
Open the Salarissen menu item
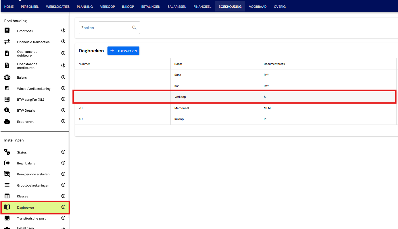(177, 7)
